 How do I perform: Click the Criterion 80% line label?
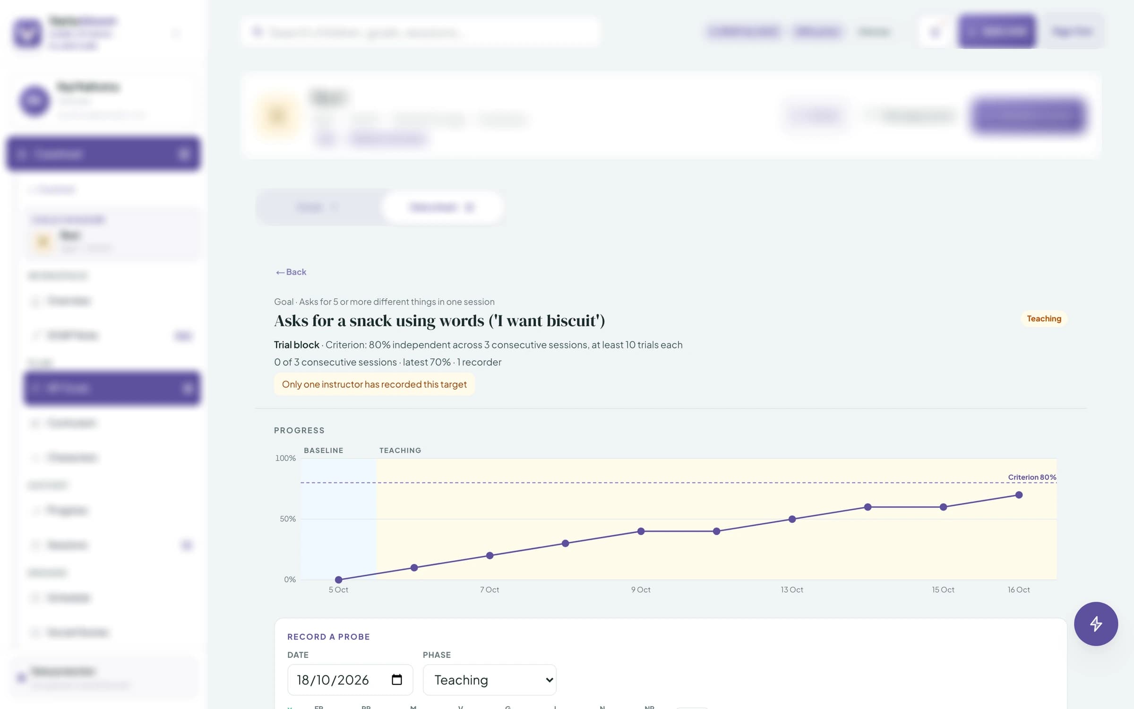tap(1032, 477)
